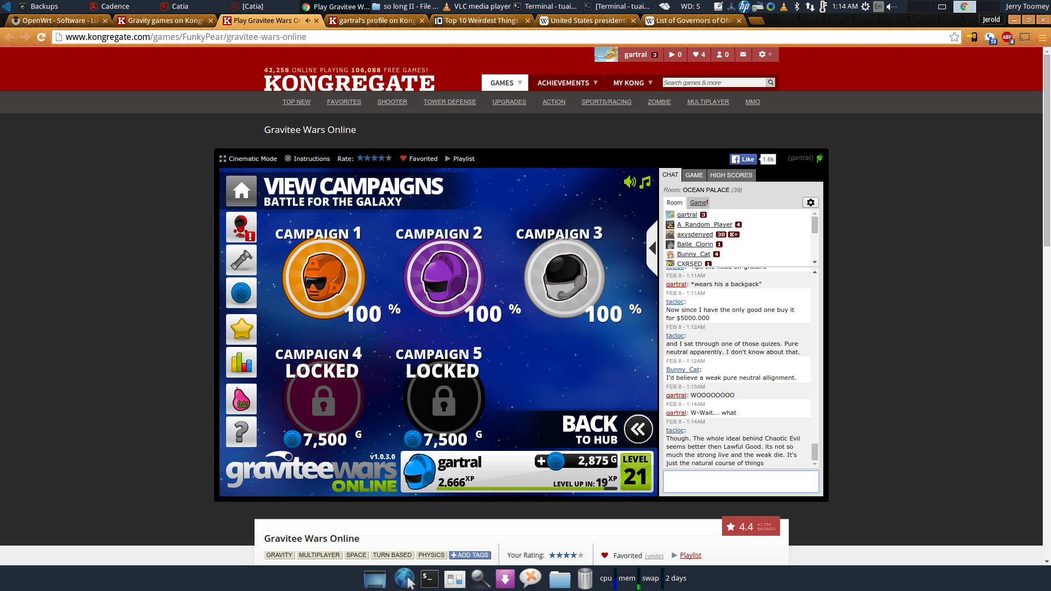
Task: Add gravitee coins with plus button
Action: pyautogui.click(x=541, y=461)
